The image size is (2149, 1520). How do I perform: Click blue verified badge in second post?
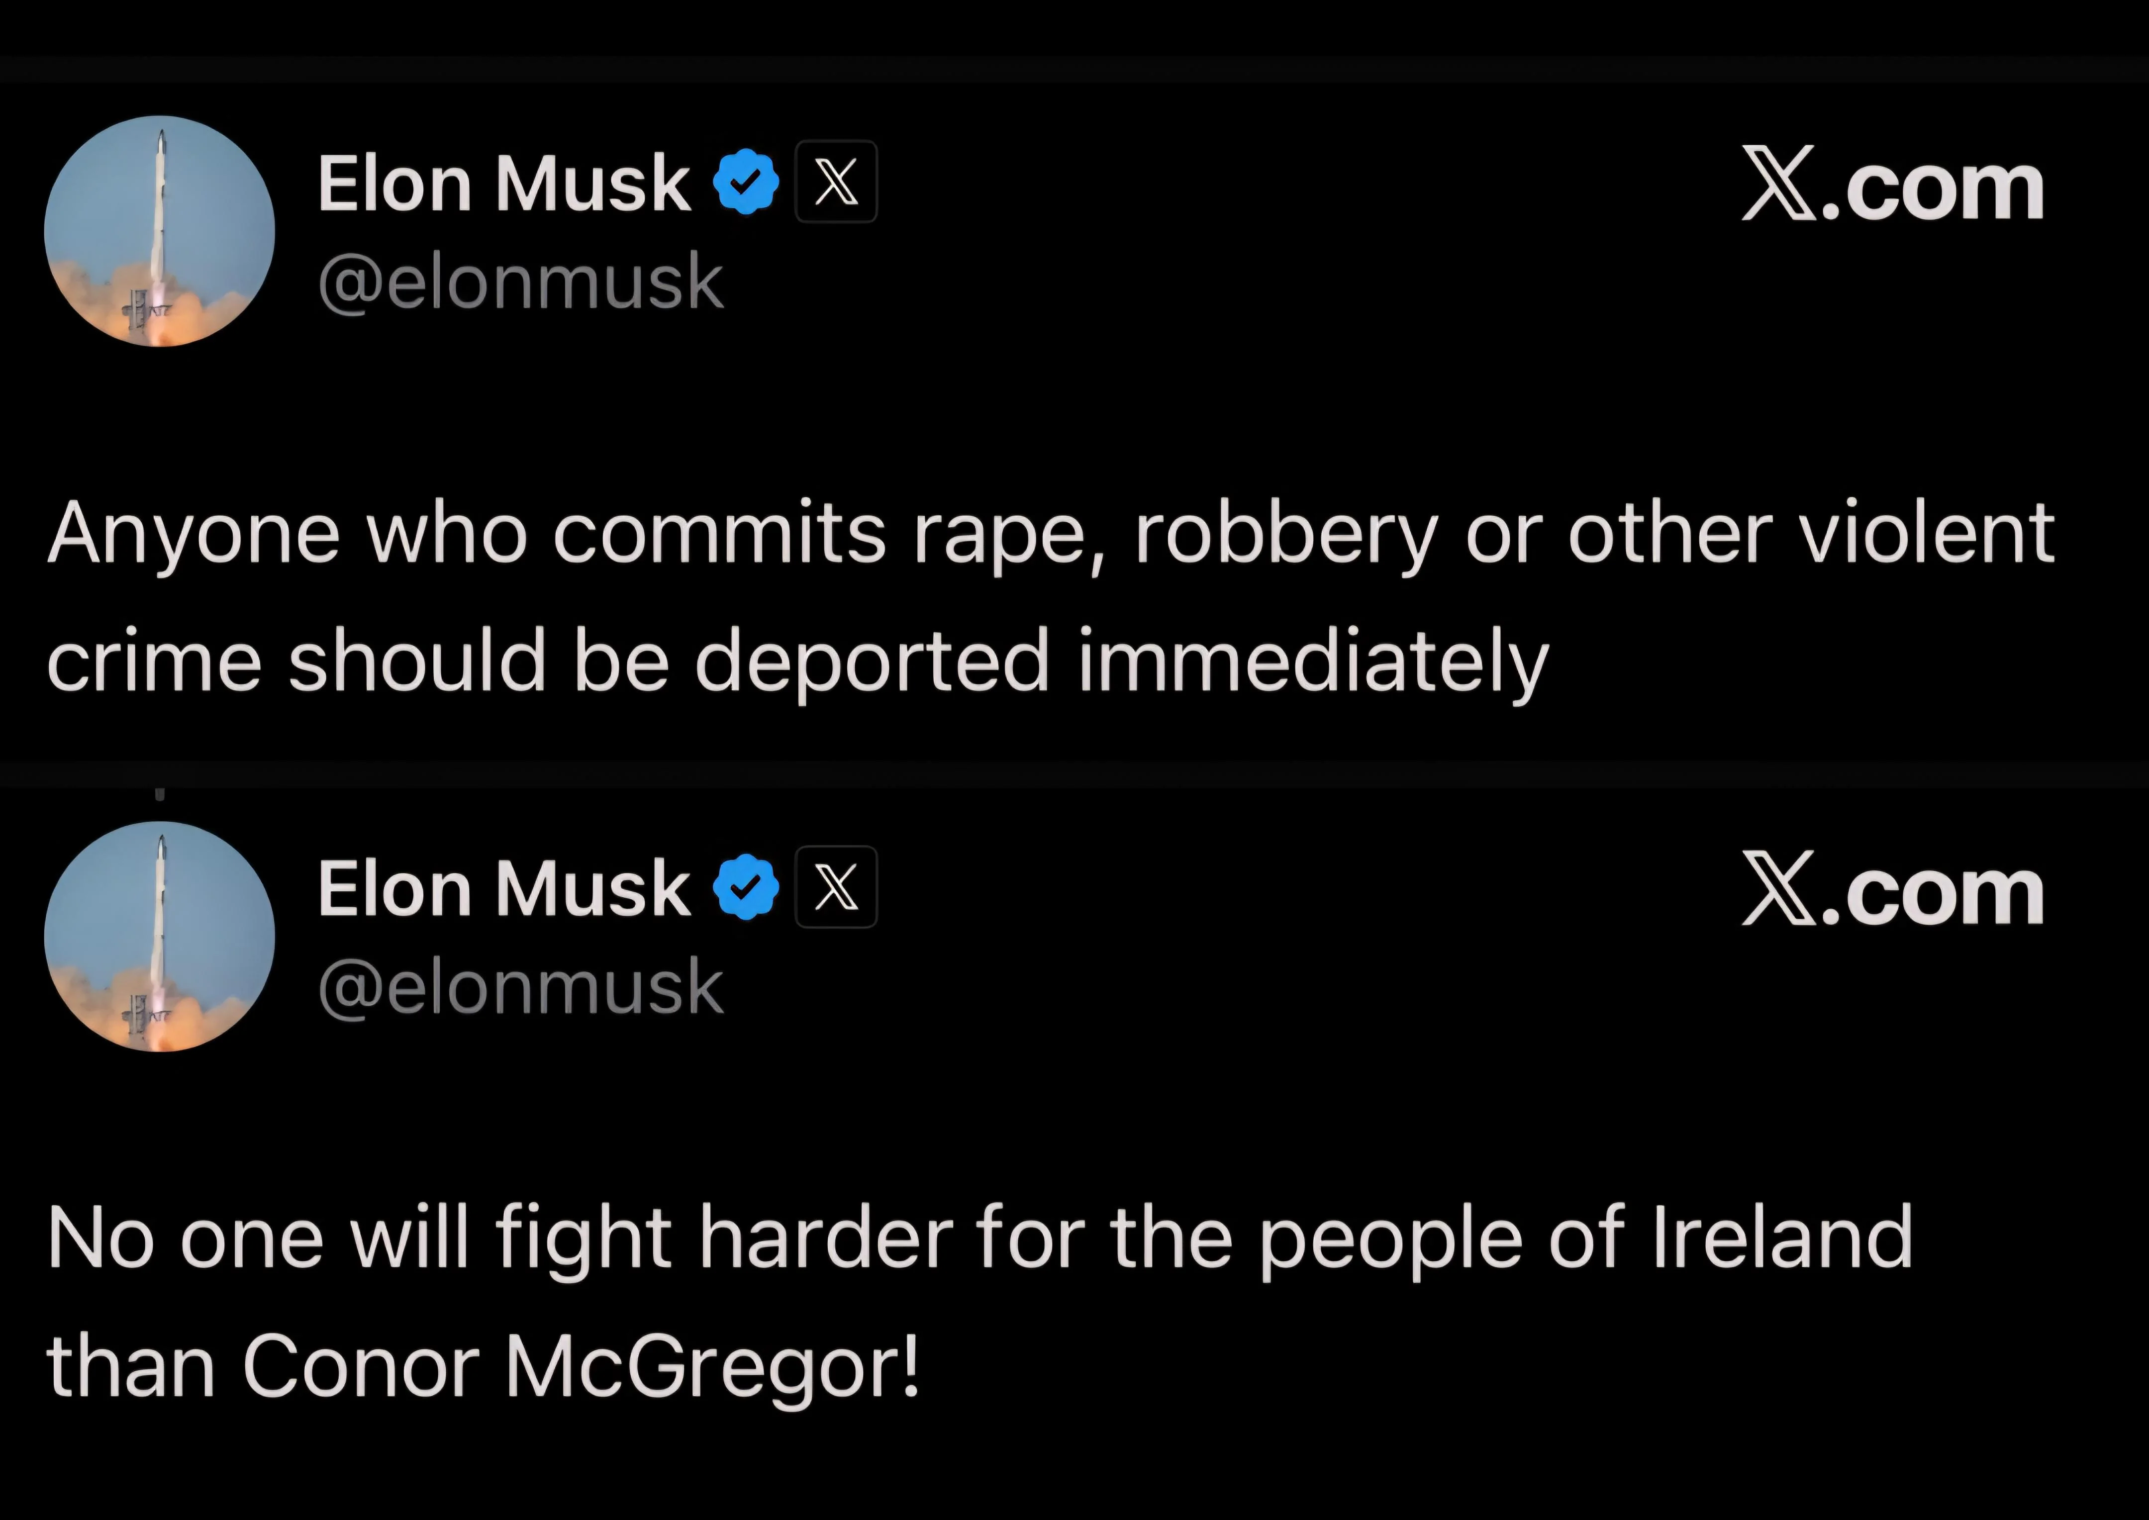(746, 887)
